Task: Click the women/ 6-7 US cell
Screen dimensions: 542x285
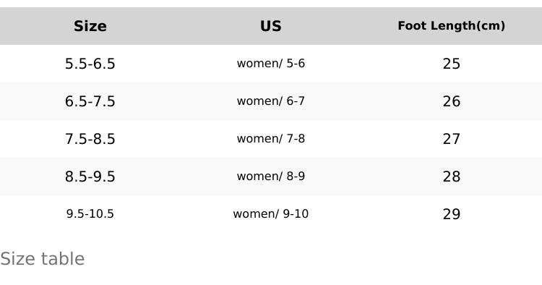Action: (271, 101)
